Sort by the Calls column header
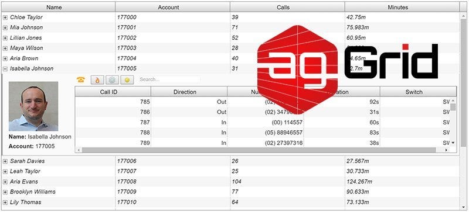This screenshot has width=469, height=212. click(287, 7)
